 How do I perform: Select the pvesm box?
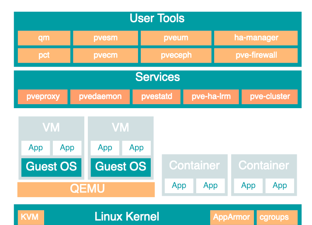click(x=105, y=38)
